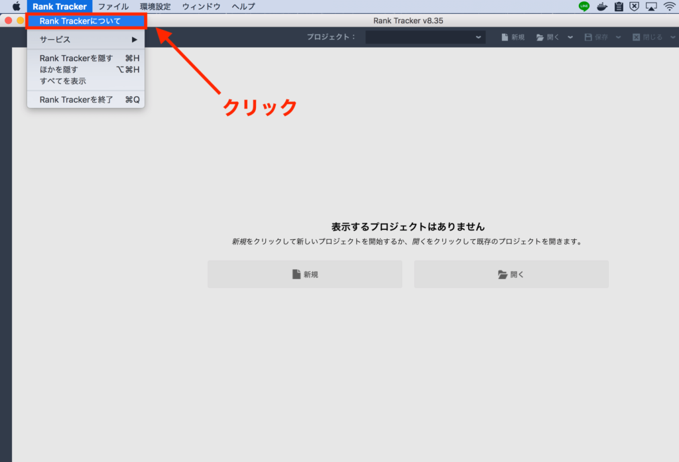Image resolution: width=679 pixels, height=462 pixels.
Task: Click the toolbar 閉じる button
Action: coord(647,37)
